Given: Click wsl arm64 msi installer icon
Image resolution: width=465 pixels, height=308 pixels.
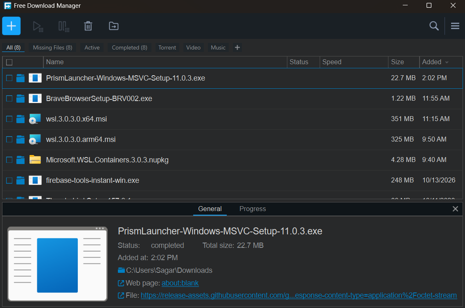Looking at the screenshot, I should pos(35,139).
